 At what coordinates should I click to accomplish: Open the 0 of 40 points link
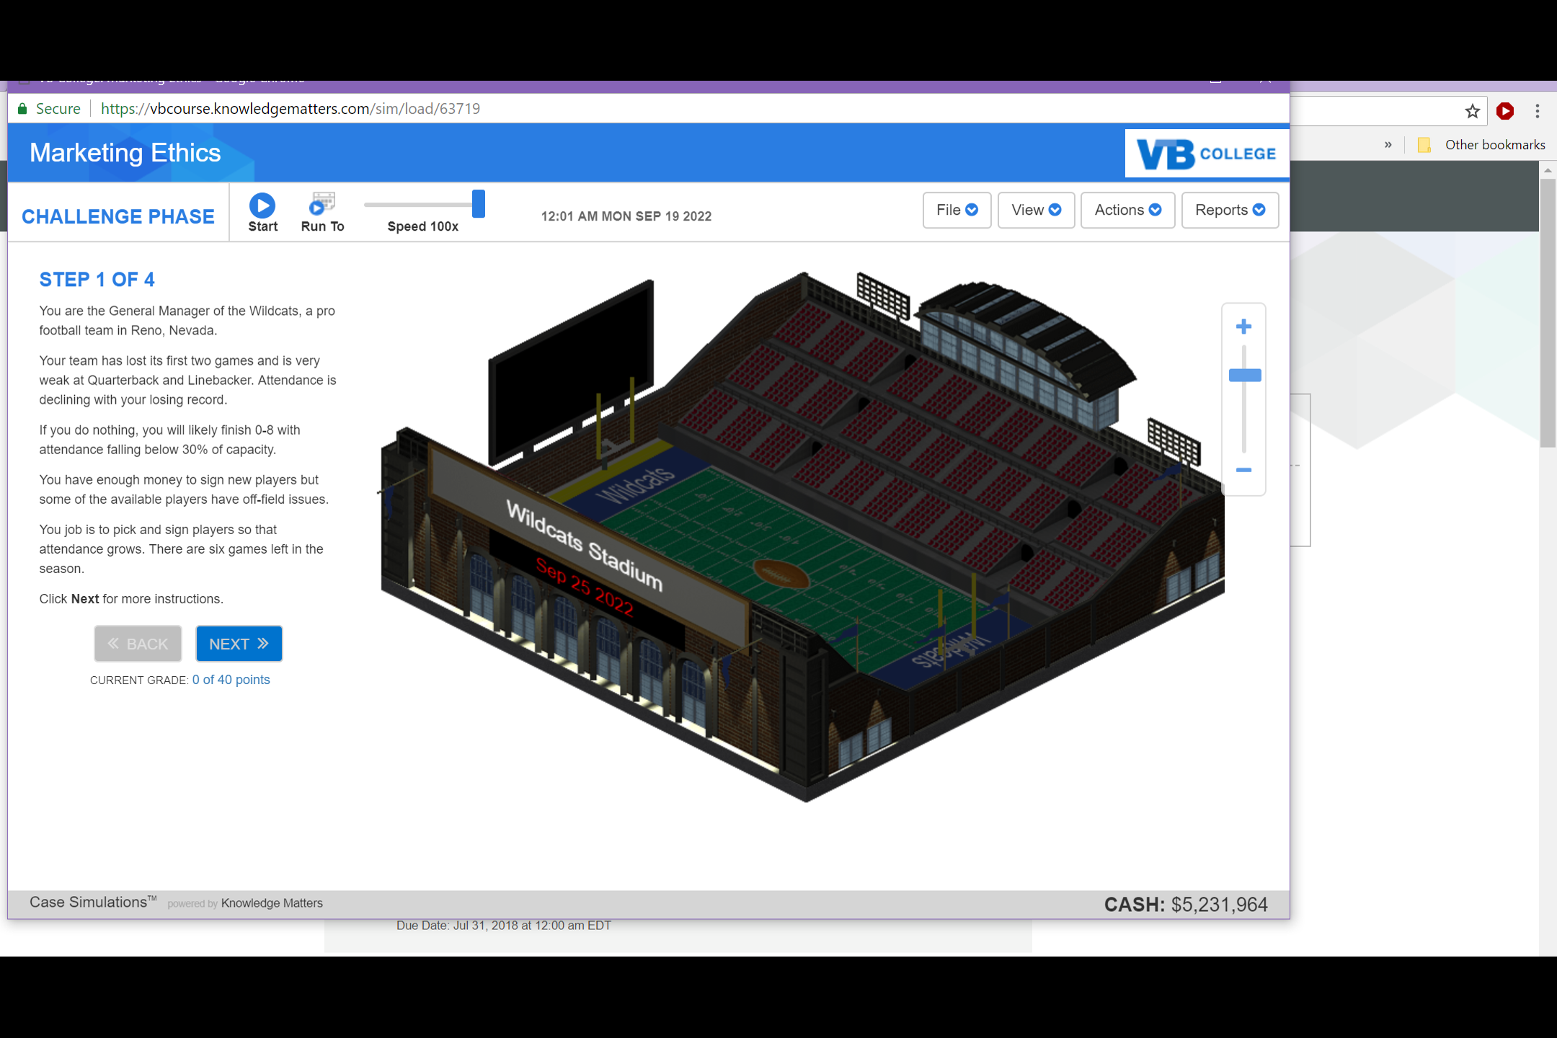pos(231,680)
